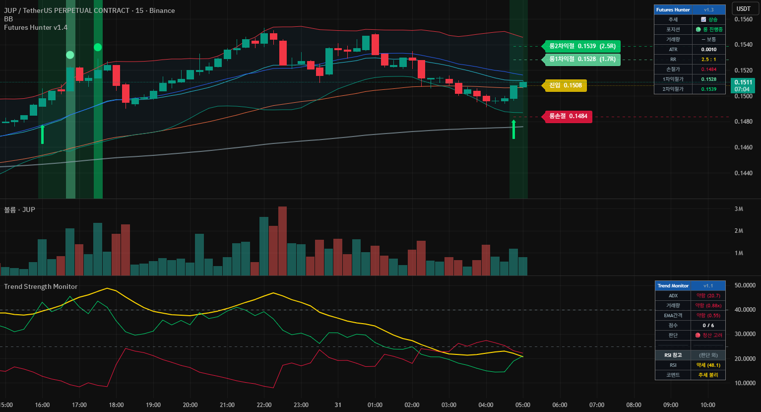Screen dimensions: 761x412
Task: Select the BB indicator legend label
Action: click(8, 19)
